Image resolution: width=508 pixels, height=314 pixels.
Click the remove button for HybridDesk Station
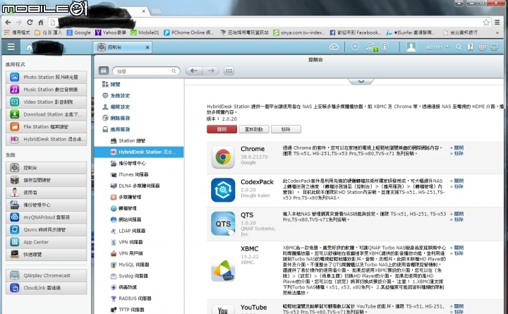(286, 129)
